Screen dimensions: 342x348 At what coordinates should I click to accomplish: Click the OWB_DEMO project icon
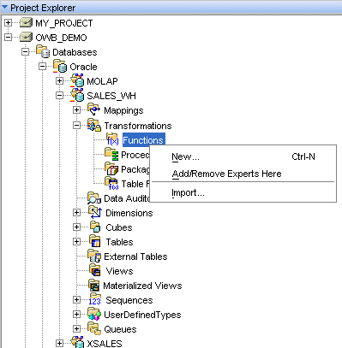[x=26, y=37]
